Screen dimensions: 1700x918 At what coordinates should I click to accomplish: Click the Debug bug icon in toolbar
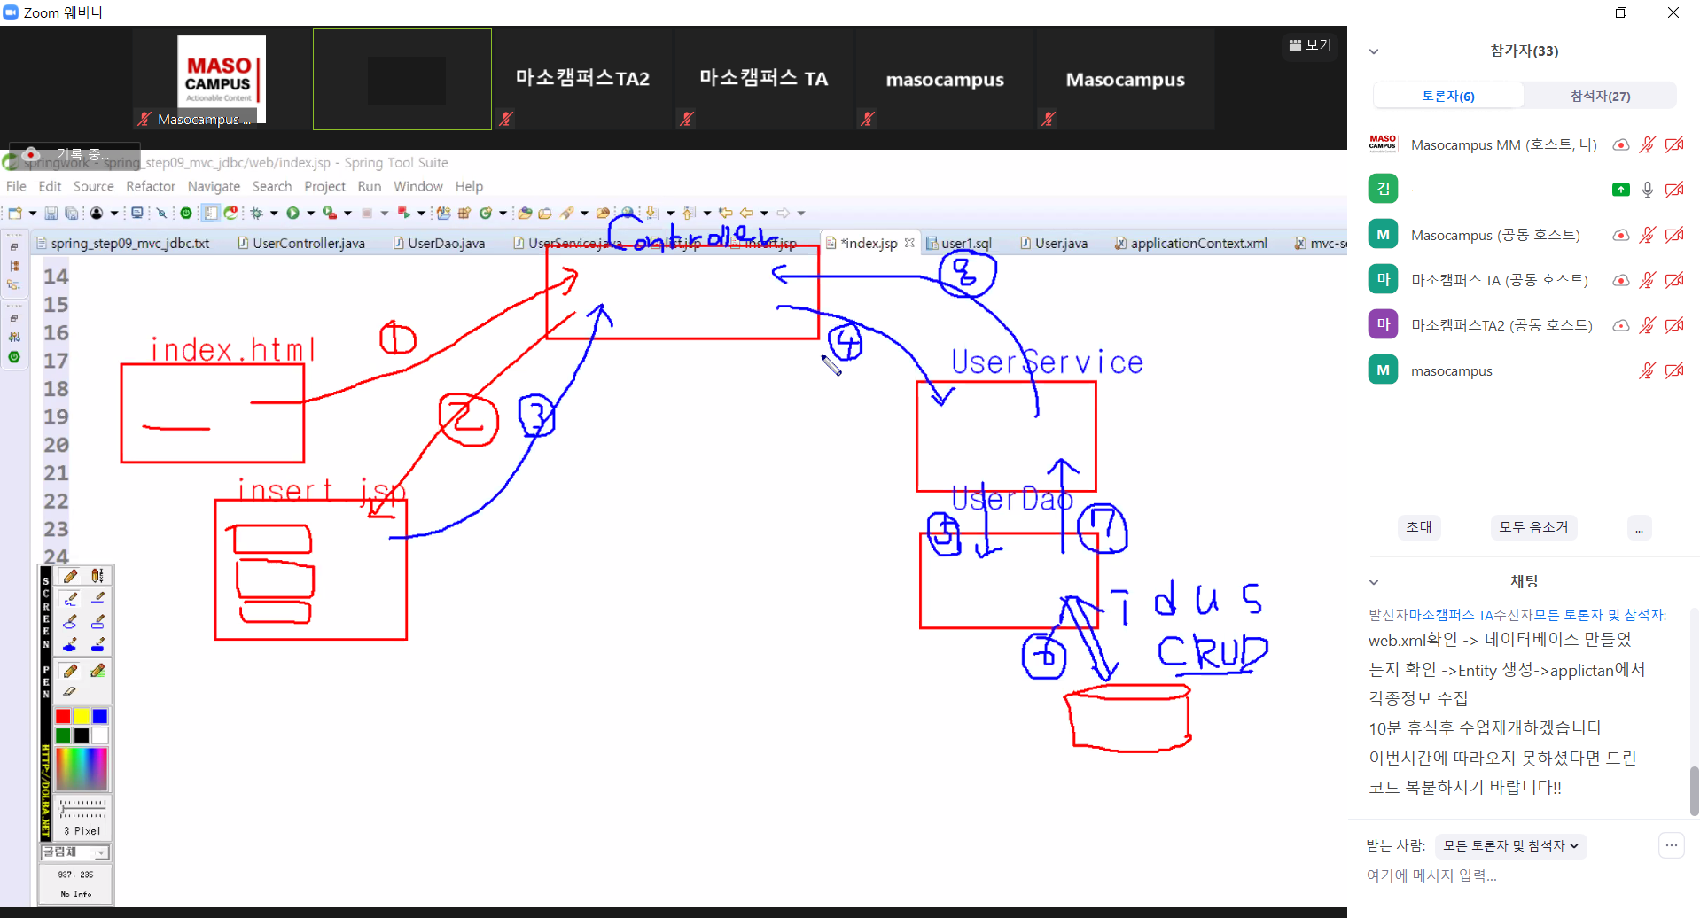pyautogui.click(x=256, y=213)
